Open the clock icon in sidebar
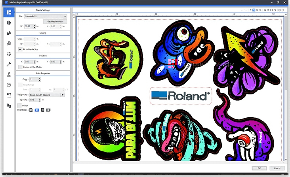 8,85
